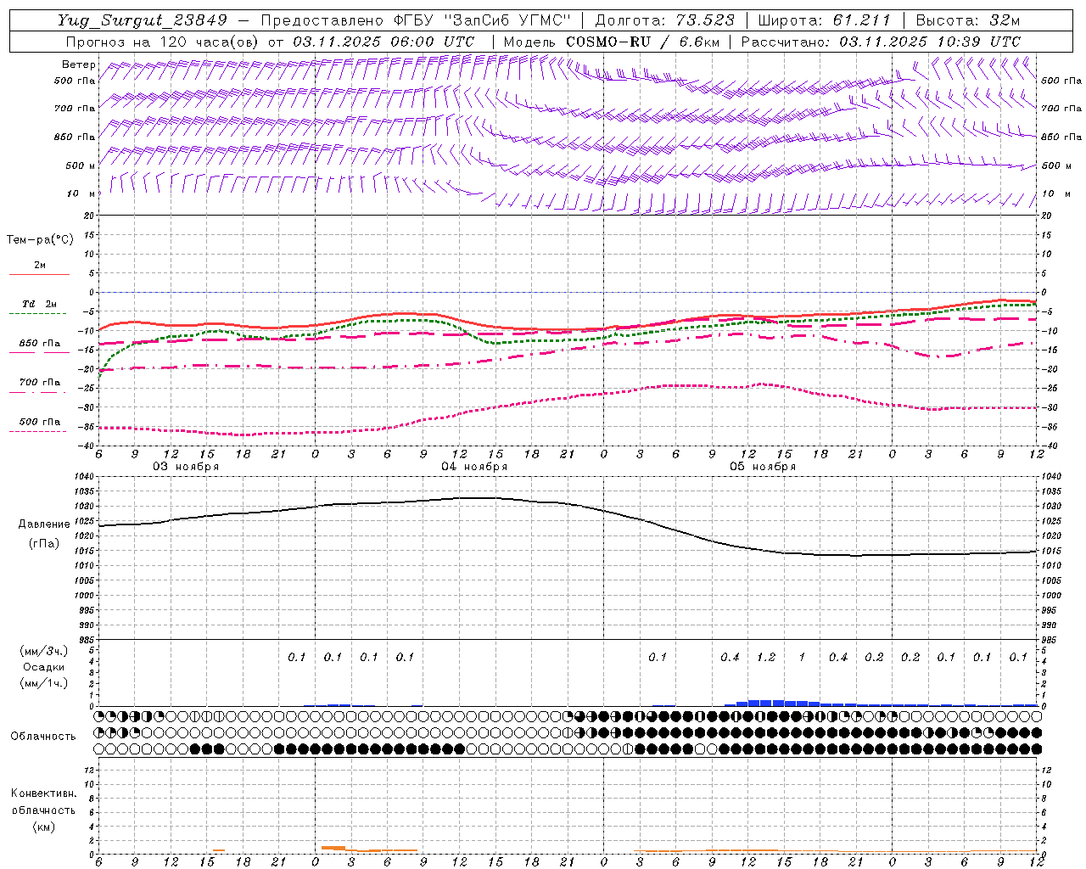Image resolution: width=1086 pixels, height=869 pixels.
Task: Click the 03 ноября date label
Action: 186,467
